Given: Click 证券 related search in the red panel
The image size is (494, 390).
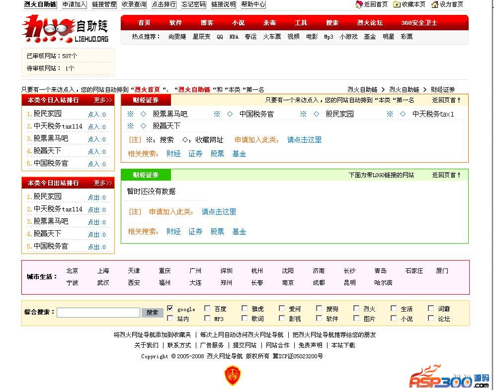Looking at the screenshot, I should (x=195, y=154).
